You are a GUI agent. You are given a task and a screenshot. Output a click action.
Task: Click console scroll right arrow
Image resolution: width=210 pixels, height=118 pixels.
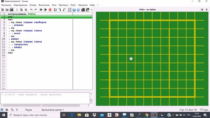tap(89, 106)
